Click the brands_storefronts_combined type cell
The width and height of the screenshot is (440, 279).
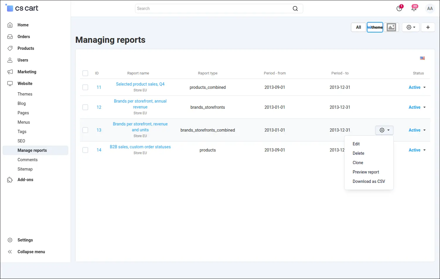208,130
